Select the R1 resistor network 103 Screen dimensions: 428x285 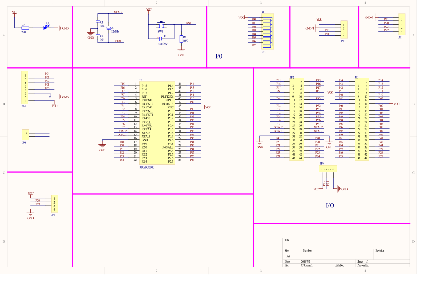coord(267,31)
